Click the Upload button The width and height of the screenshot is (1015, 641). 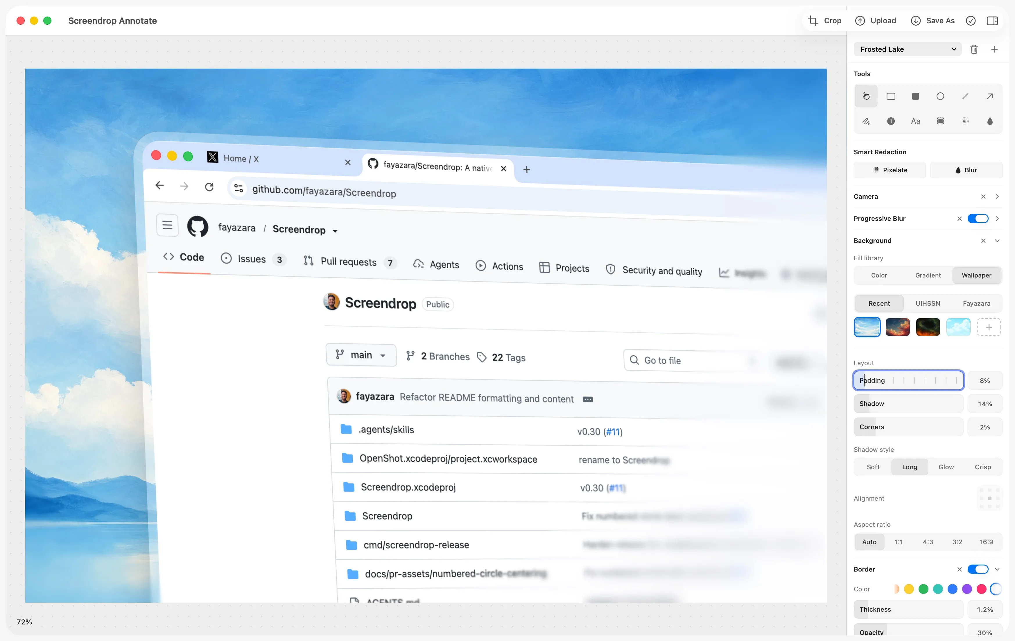pos(876,21)
